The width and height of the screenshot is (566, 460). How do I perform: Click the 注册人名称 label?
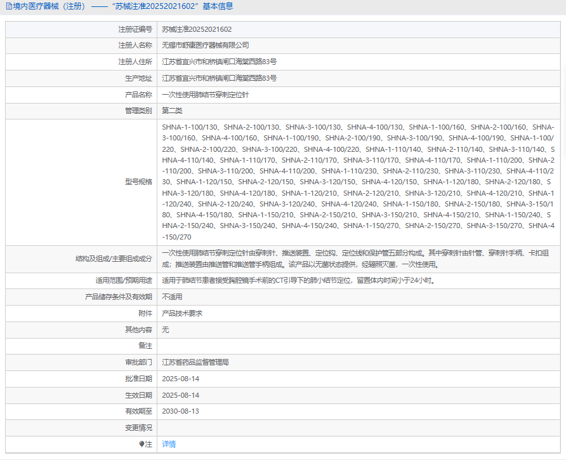(x=135, y=45)
